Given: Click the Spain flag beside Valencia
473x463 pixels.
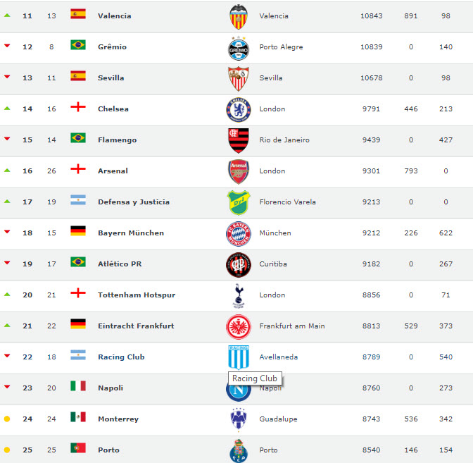Looking at the screenshot, I should tap(78, 13).
